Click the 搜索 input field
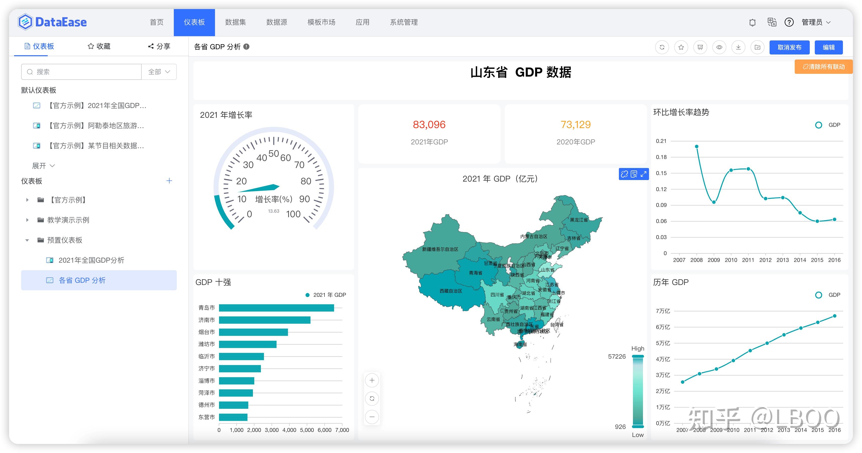862x453 pixels. pos(81,72)
